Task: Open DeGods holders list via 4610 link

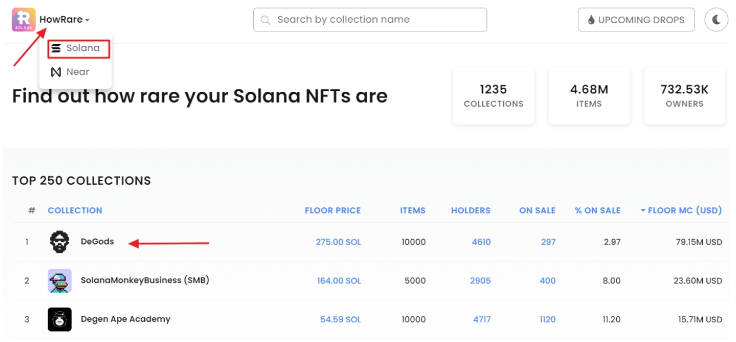Action: pos(480,241)
